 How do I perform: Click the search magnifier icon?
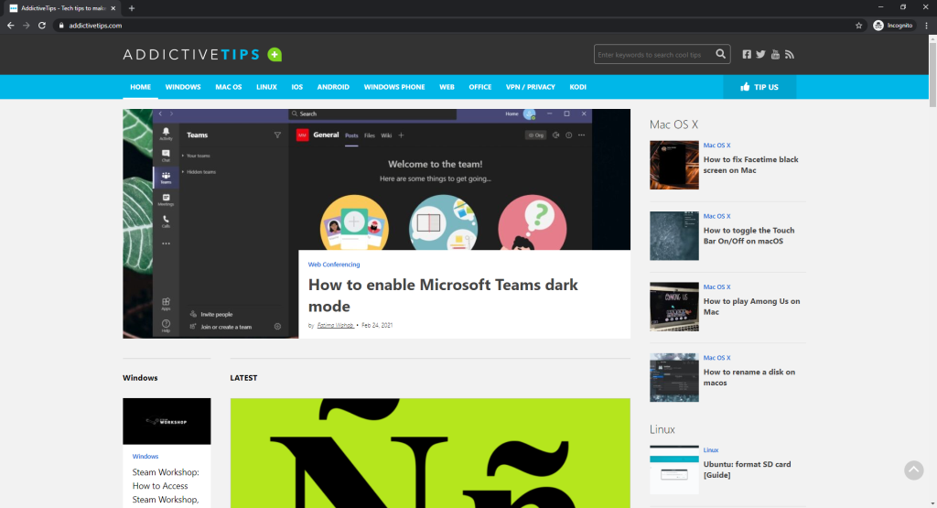[721, 54]
